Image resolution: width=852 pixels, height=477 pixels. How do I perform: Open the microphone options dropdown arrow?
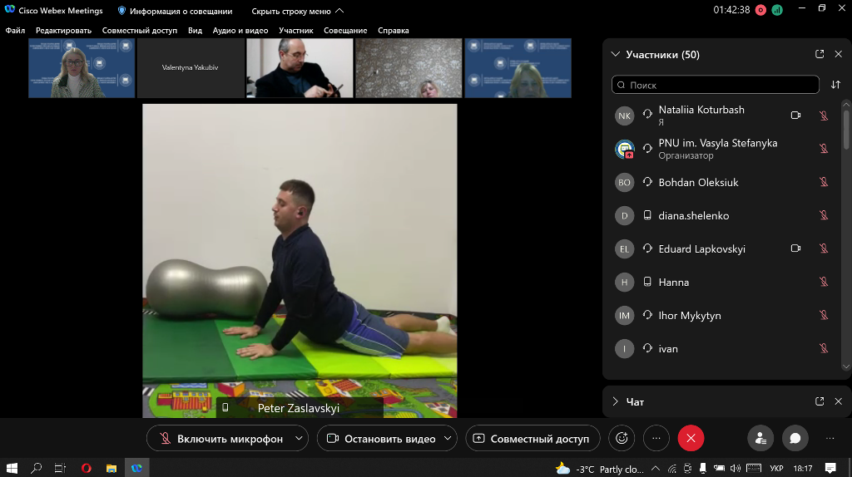300,438
